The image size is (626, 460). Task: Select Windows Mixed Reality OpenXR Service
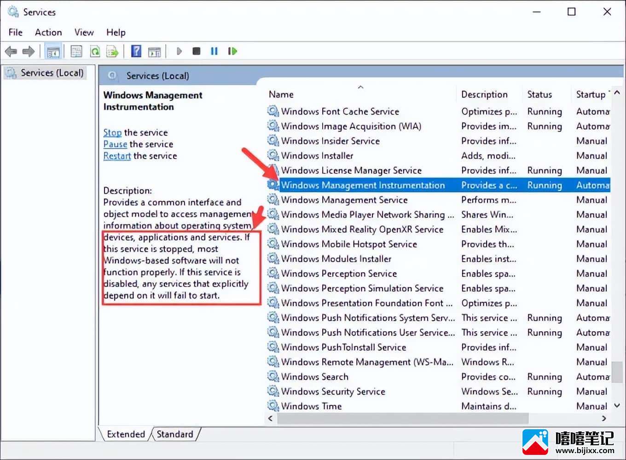click(x=438, y=229)
